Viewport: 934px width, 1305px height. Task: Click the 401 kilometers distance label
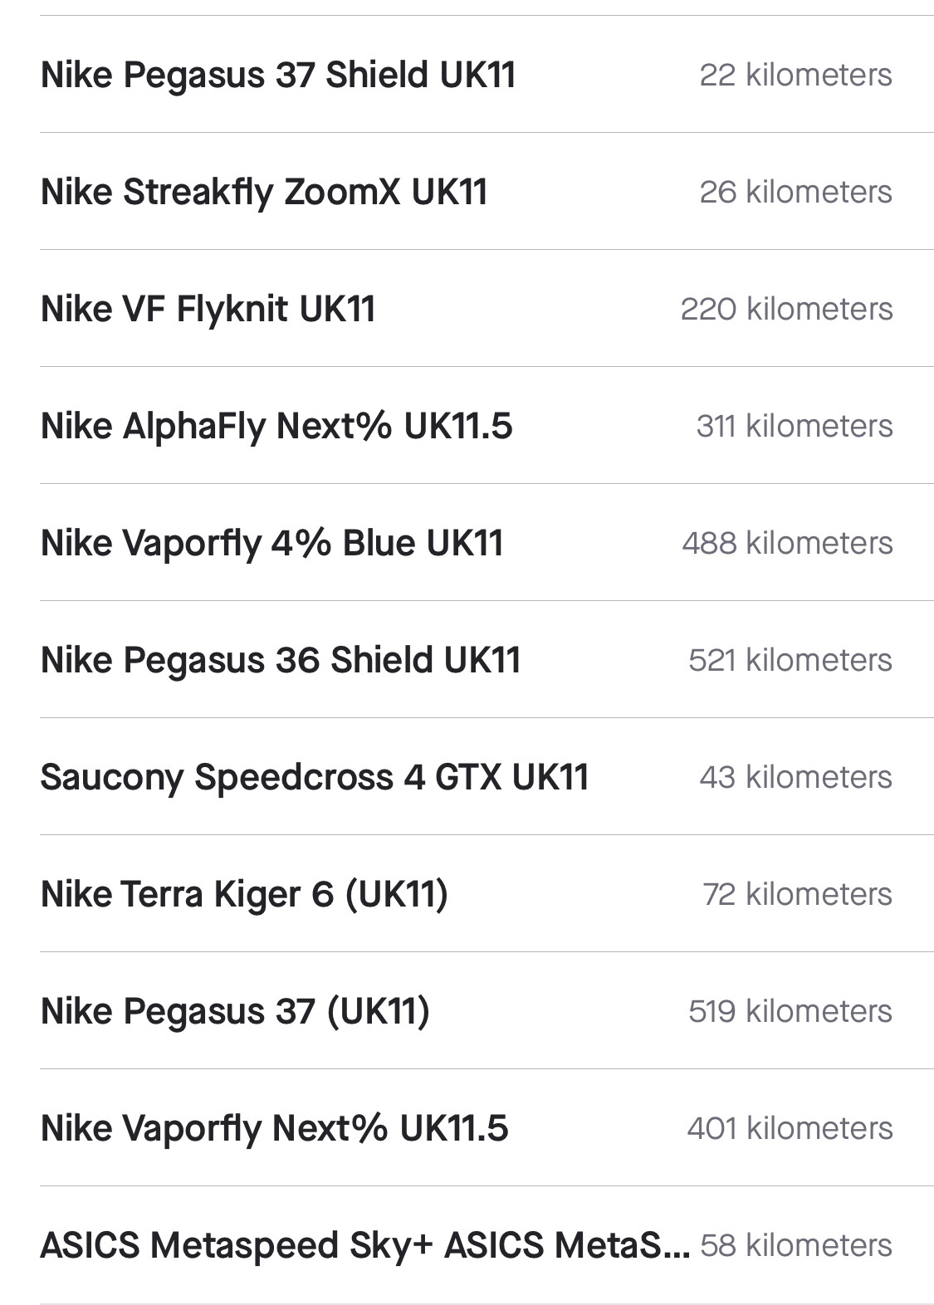pos(790,1128)
